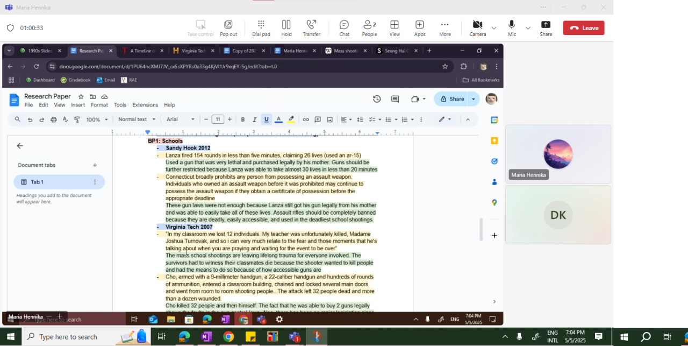Expand the Mic options arrow
The height and width of the screenshot is (346, 688).
528,28
